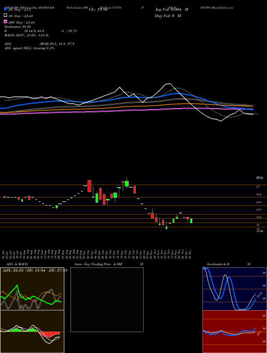Viewport: 267px width, 353px height.
Task: Click the 'Stochastics & RSI' panel title
Action: coord(229,264)
